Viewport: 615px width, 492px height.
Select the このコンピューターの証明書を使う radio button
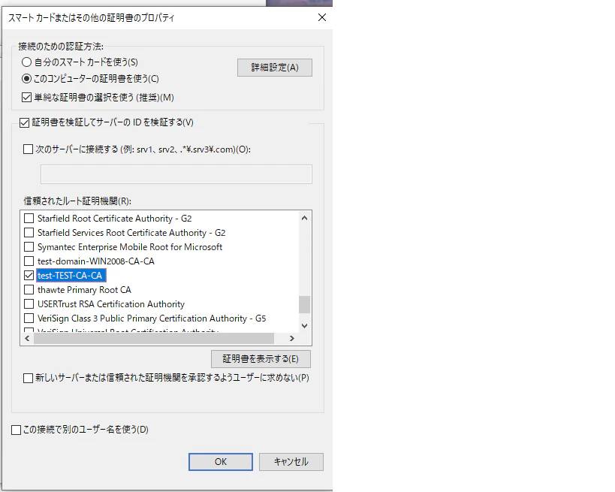[27, 78]
